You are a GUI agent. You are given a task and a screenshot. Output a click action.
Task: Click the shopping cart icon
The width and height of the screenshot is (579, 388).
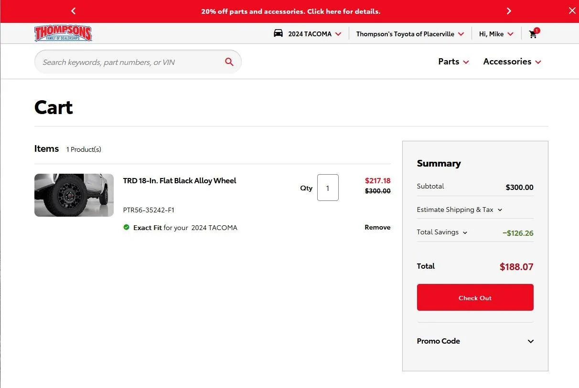pos(533,34)
